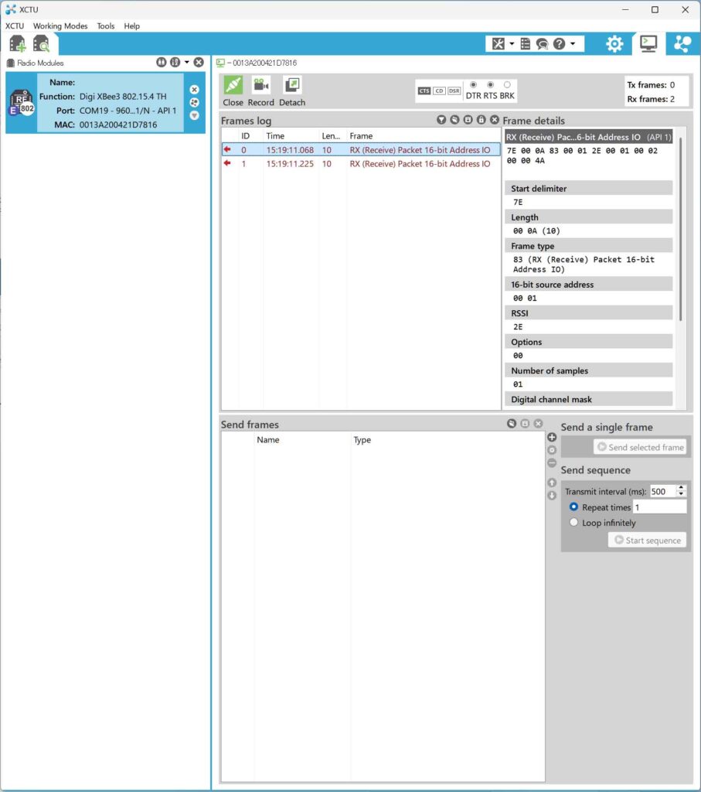Open the Tools wrench icon in the toolbar
Screen dimensions: 701x792
point(498,44)
